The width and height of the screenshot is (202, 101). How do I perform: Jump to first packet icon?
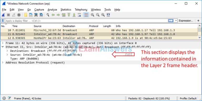tap(69, 15)
